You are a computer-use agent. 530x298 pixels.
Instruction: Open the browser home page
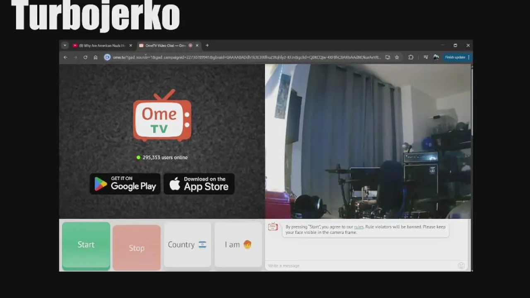pos(96,57)
